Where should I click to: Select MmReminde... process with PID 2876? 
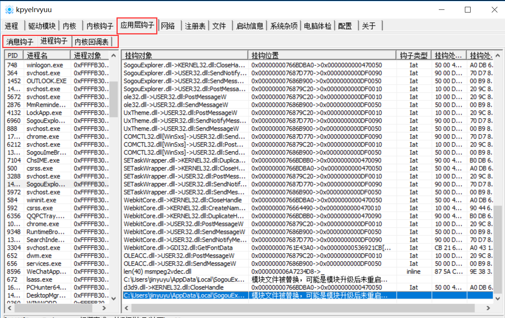(x=57, y=105)
